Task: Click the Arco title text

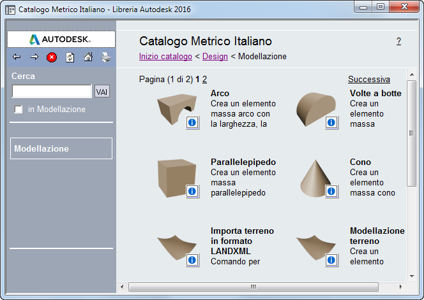Action: (220, 94)
